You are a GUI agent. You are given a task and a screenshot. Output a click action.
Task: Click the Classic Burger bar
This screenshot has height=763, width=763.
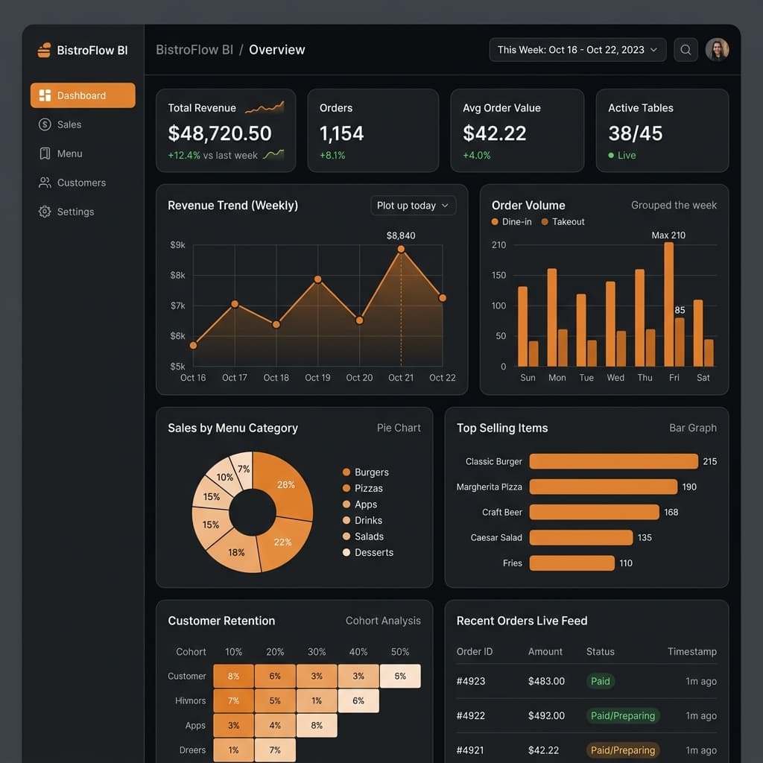(x=614, y=461)
